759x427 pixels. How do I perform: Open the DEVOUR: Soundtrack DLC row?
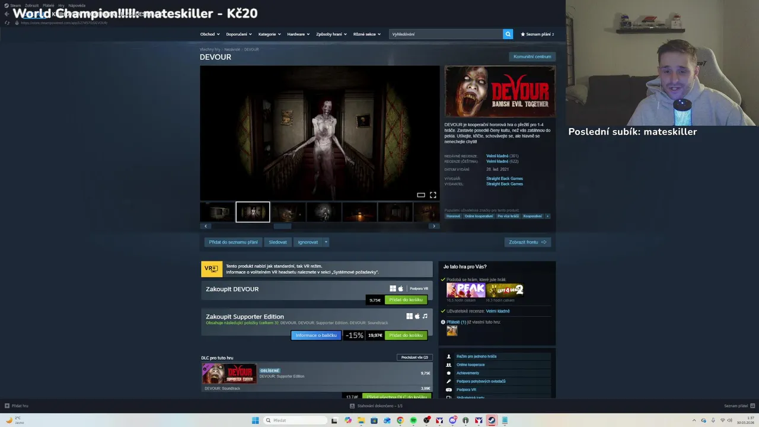(317, 388)
